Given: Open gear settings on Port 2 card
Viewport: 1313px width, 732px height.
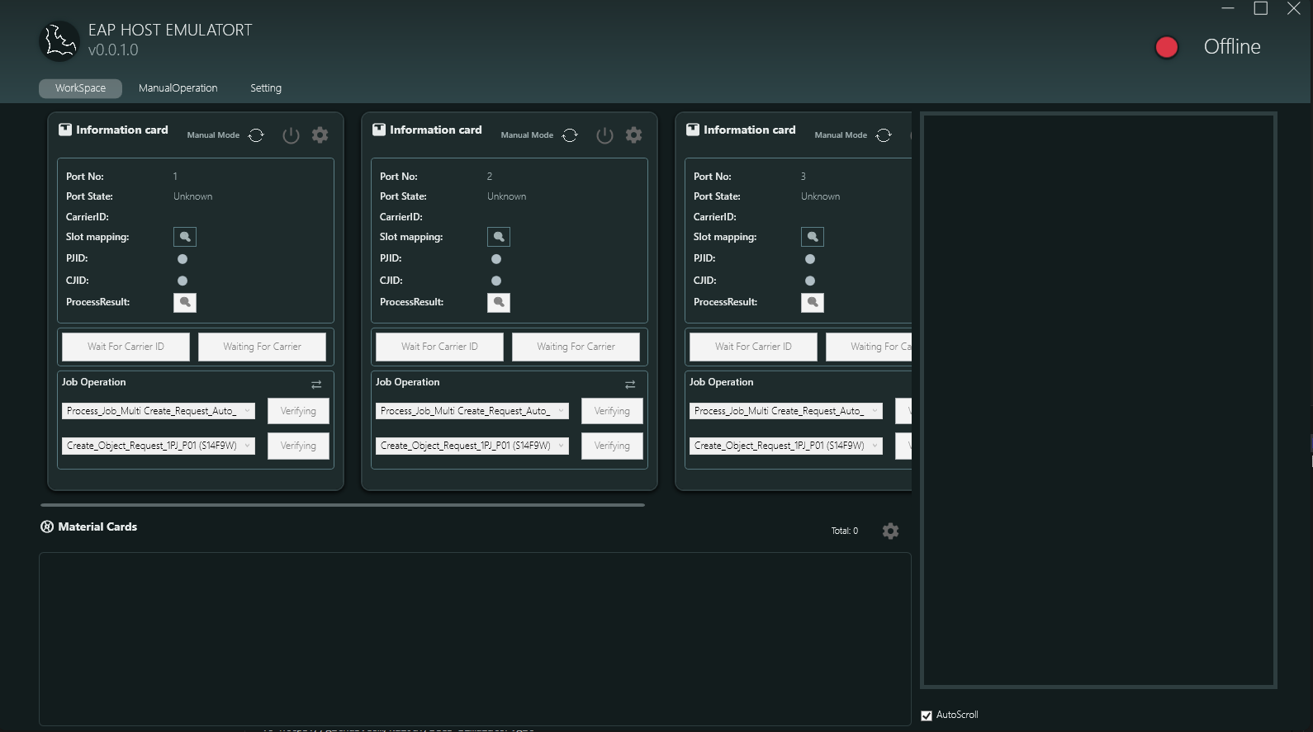Looking at the screenshot, I should (633, 135).
